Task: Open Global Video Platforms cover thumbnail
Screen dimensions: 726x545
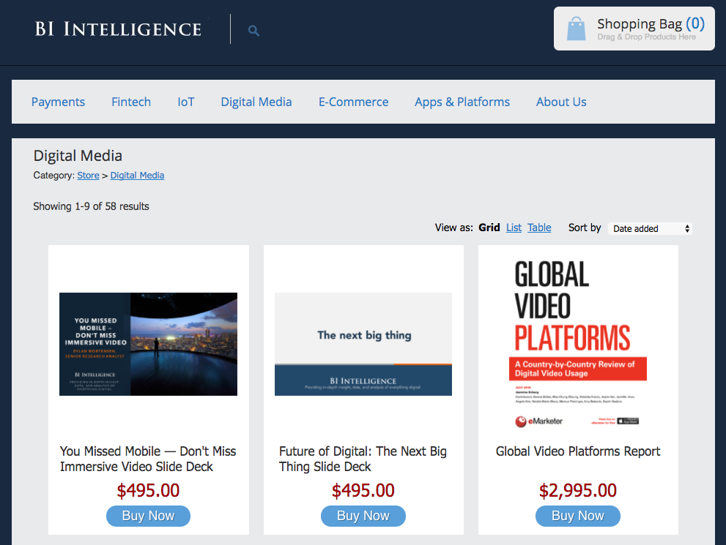Action: coord(578,344)
